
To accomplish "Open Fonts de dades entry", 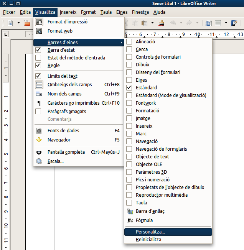I will click(79, 131).
